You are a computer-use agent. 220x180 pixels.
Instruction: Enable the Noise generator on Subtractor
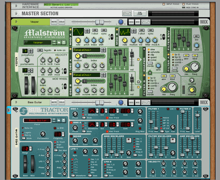click(x=71, y=136)
